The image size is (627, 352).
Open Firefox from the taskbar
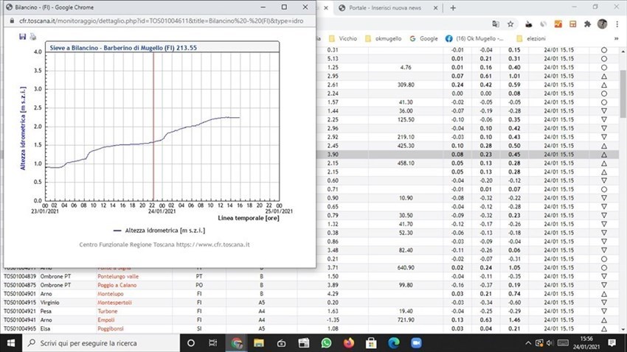click(x=349, y=343)
